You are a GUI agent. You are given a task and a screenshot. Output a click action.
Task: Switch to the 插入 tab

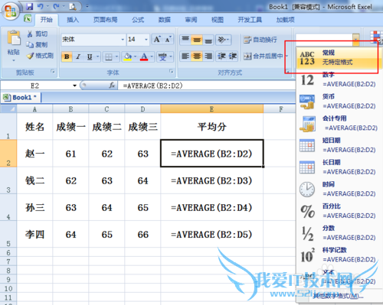pyautogui.click(x=73, y=20)
